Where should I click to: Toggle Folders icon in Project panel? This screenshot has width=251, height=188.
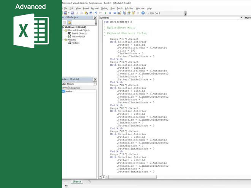click(70, 22)
